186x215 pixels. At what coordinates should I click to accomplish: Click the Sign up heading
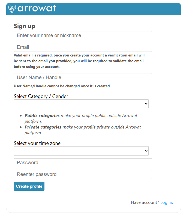click(x=24, y=26)
